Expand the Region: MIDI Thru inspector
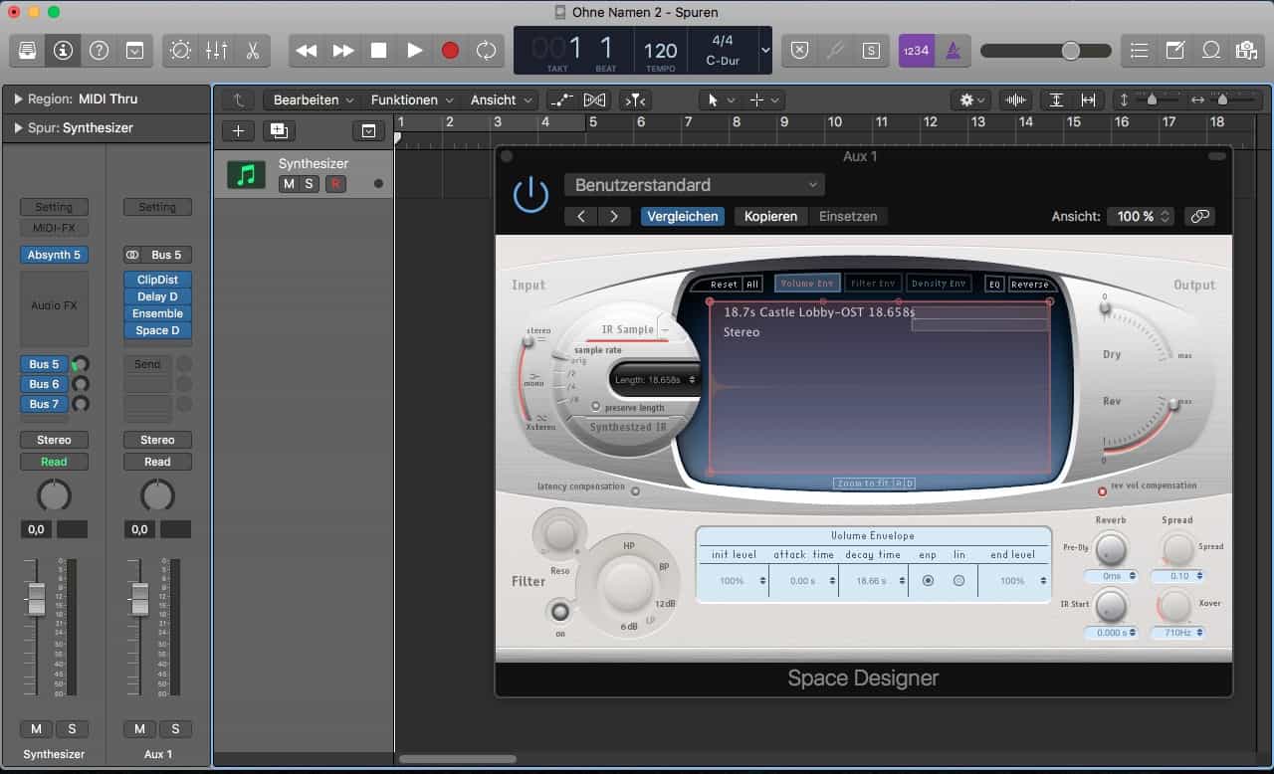The width and height of the screenshot is (1274, 774). [18, 99]
